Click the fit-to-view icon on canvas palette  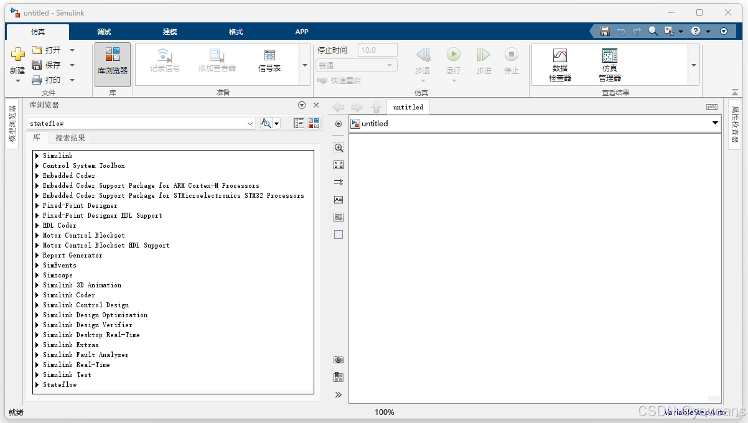[x=339, y=165]
